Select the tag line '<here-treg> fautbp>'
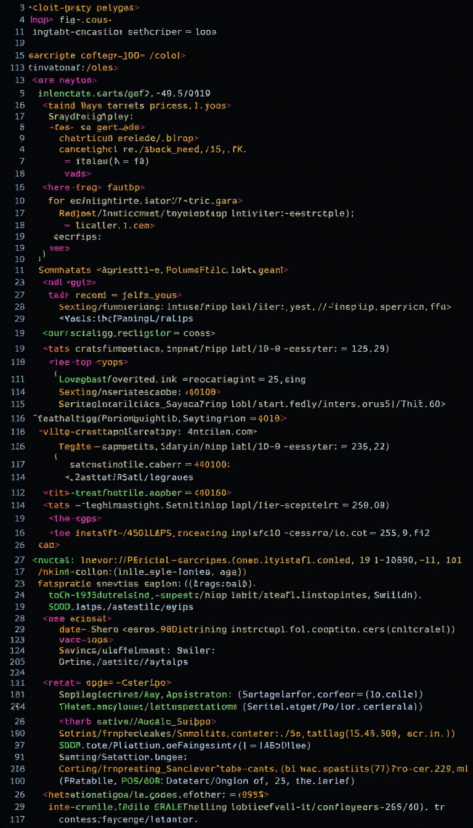Viewport: 473px width, 828px height. pyautogui.click(x=94, y=187)
